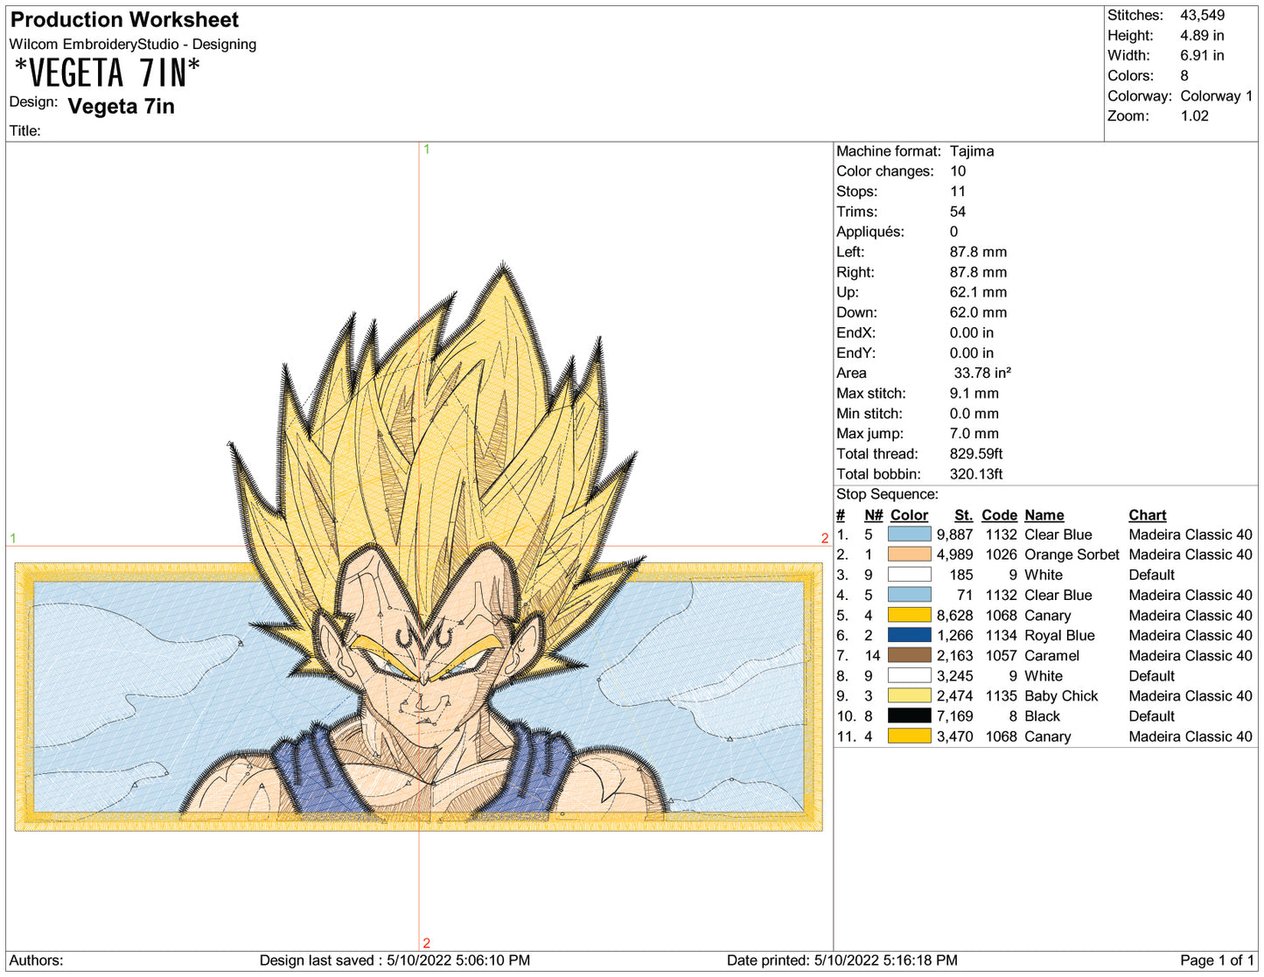This screenshot has height=977, width=1264.
Task: Click the 'Baby Chick' thread name
Action: [x=1061, y=696]
